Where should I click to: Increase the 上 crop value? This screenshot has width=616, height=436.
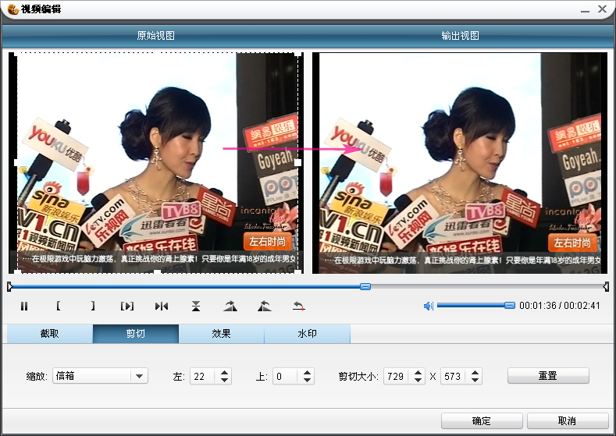pyautogui.click(x=307, y=372)
